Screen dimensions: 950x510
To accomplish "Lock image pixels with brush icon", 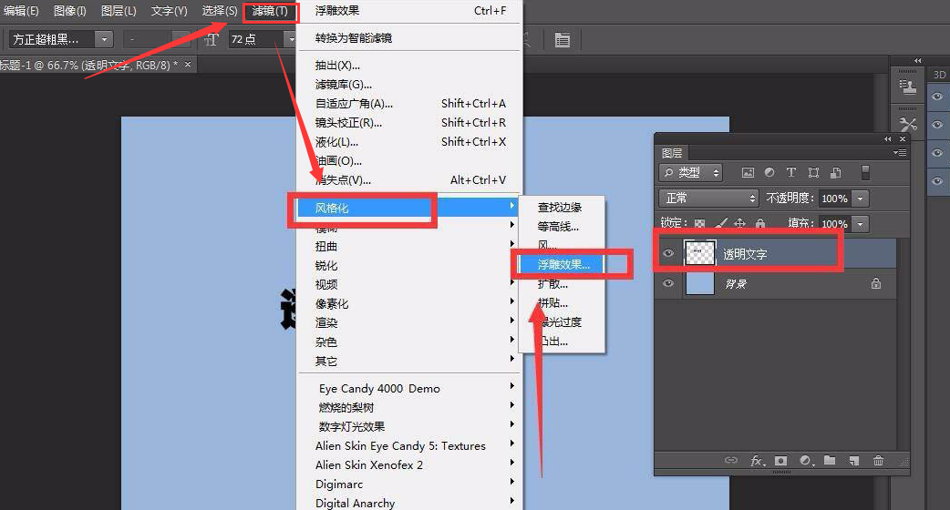I will point(720,223).
